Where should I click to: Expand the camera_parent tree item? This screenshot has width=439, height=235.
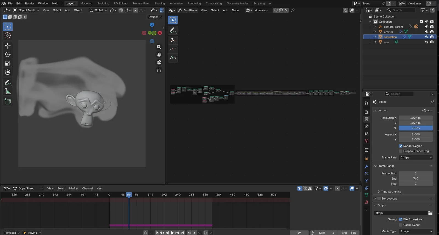pyautogui.click(x=375, y=27)
